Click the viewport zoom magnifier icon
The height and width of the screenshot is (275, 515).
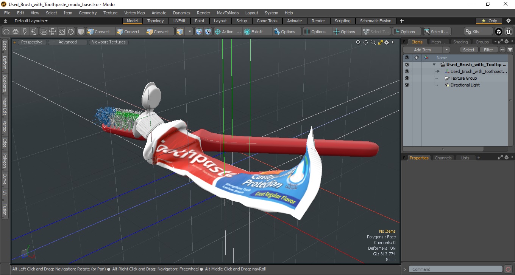click(373, 42)
